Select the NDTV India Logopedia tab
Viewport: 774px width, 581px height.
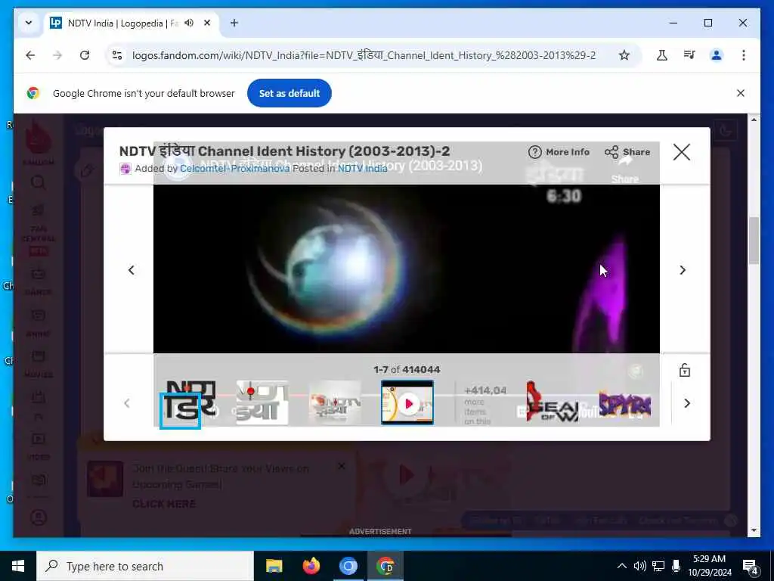[132, 23]
